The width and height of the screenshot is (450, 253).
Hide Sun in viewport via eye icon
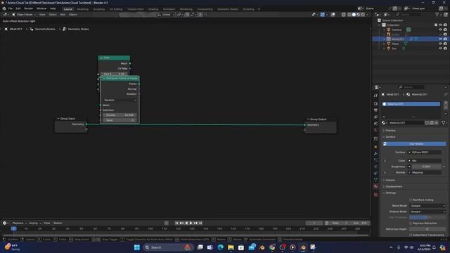[441, 48]
